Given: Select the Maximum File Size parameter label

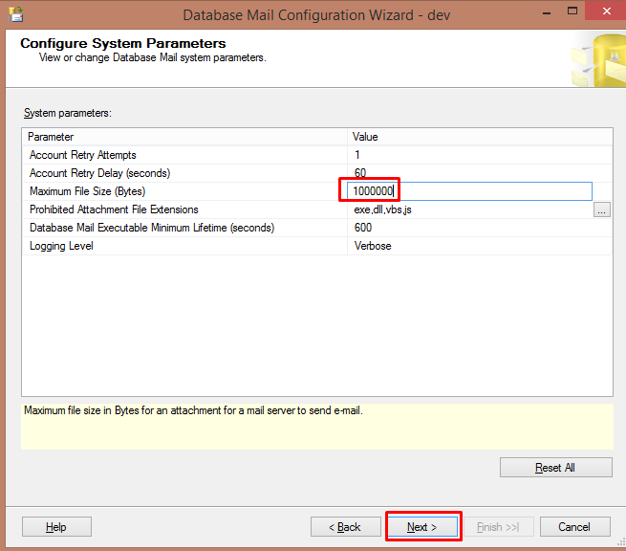Looking at the screenshot, I should coord(87,191).
